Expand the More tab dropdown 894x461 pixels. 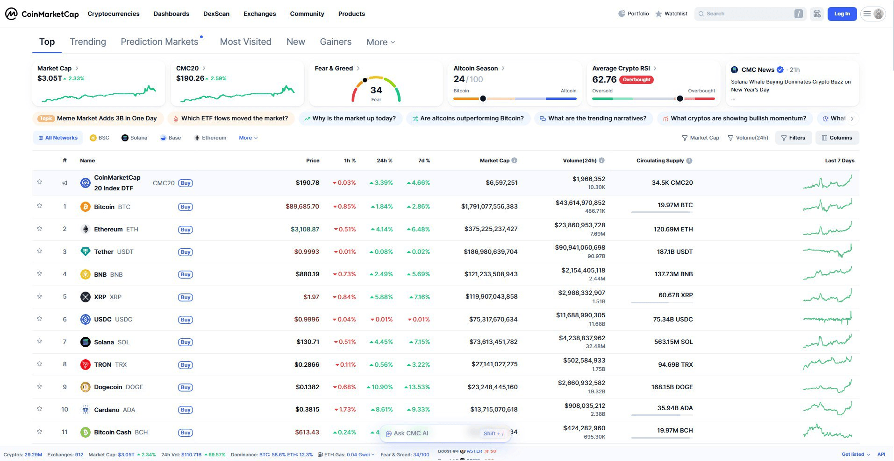380,42
